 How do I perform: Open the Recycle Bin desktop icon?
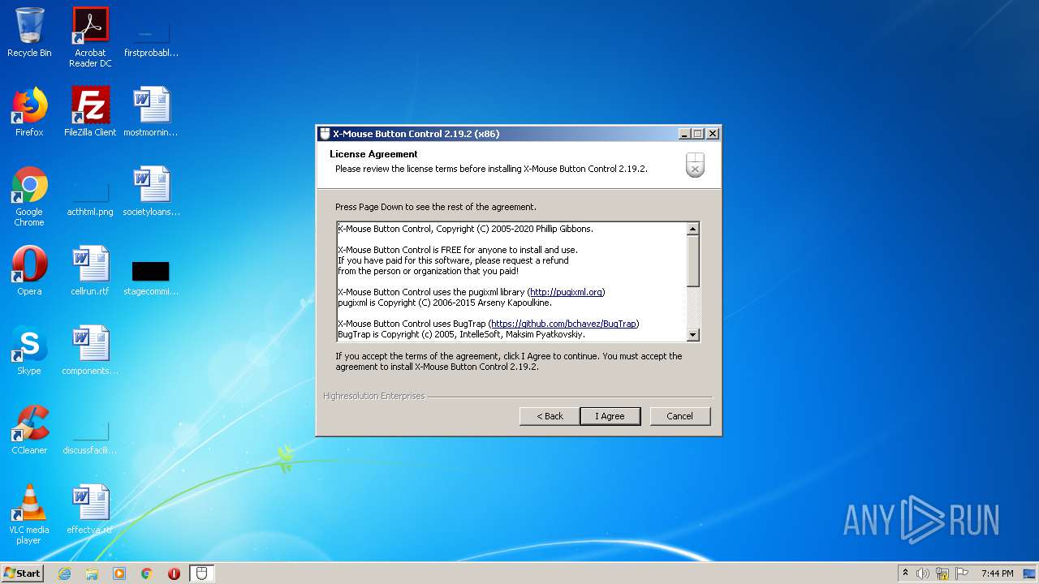pyautogui.click(x=29, y=33)
